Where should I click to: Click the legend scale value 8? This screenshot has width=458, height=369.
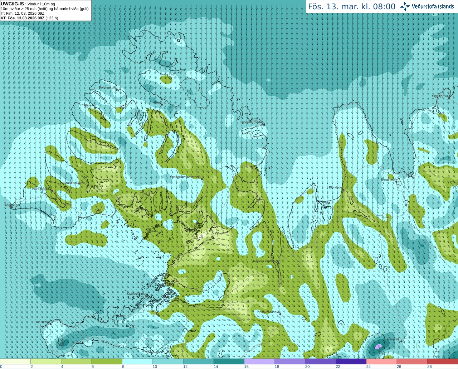pyautogui.click(x=123, y=366)
